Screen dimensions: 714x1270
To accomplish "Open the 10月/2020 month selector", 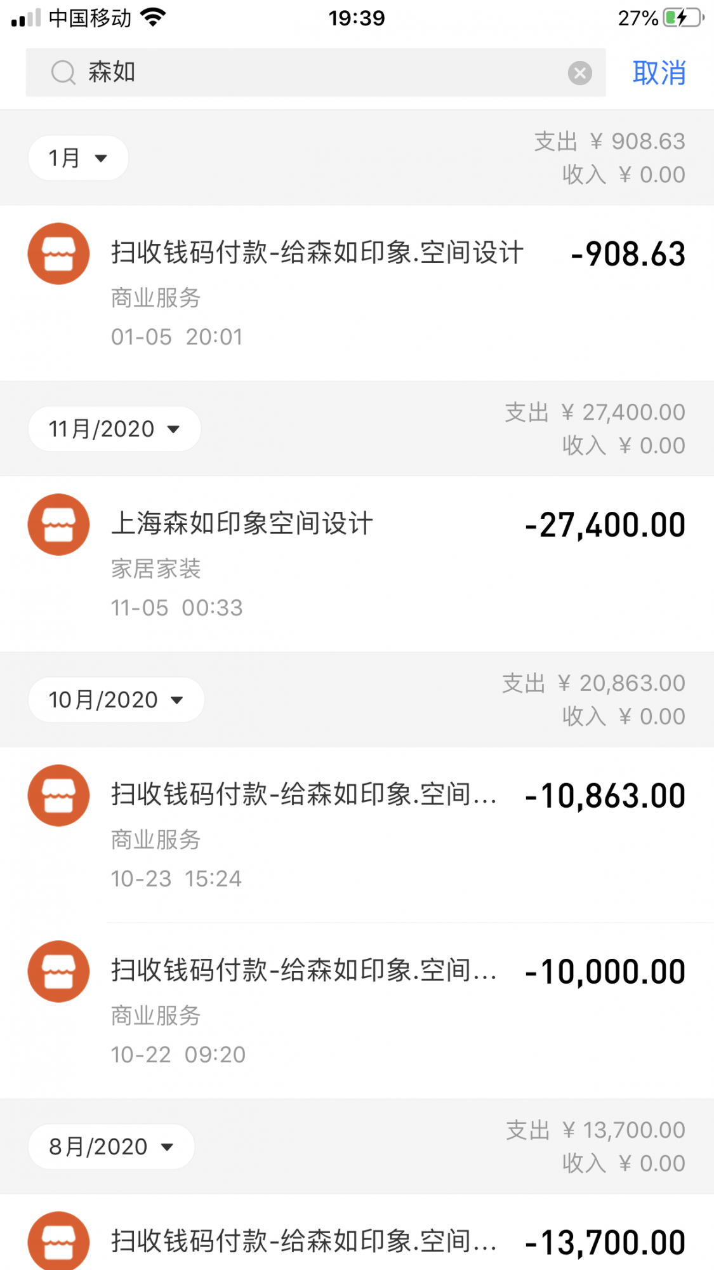I will pos(116,700).
